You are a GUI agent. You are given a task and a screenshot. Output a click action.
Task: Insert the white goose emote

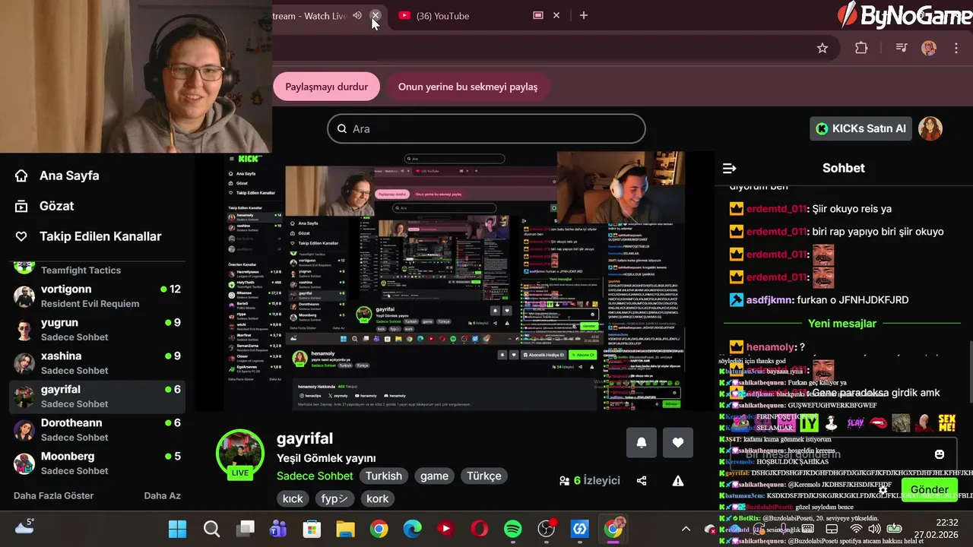click(832, 423)
